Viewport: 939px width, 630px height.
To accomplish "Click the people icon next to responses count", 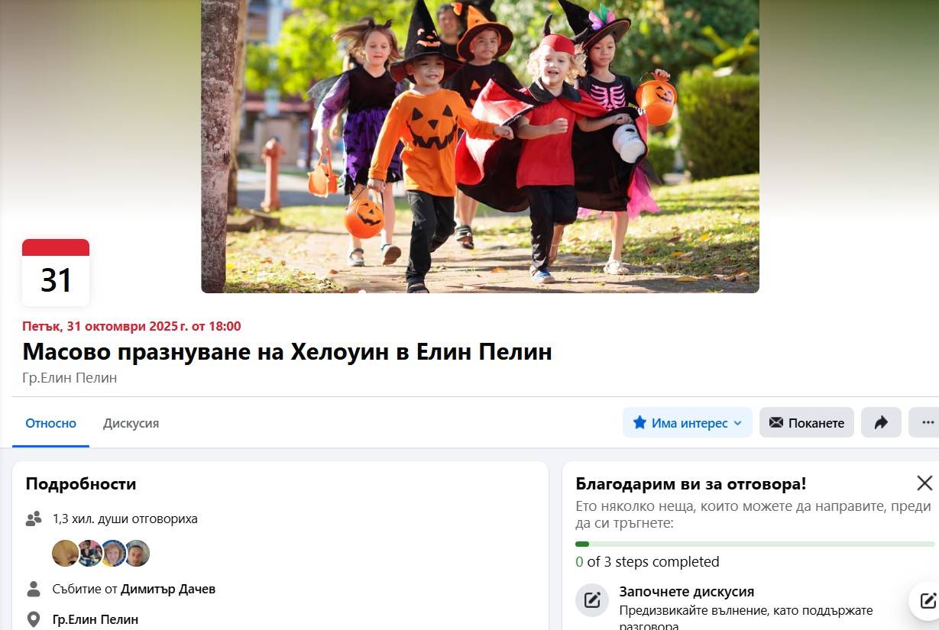I will 34,519.
